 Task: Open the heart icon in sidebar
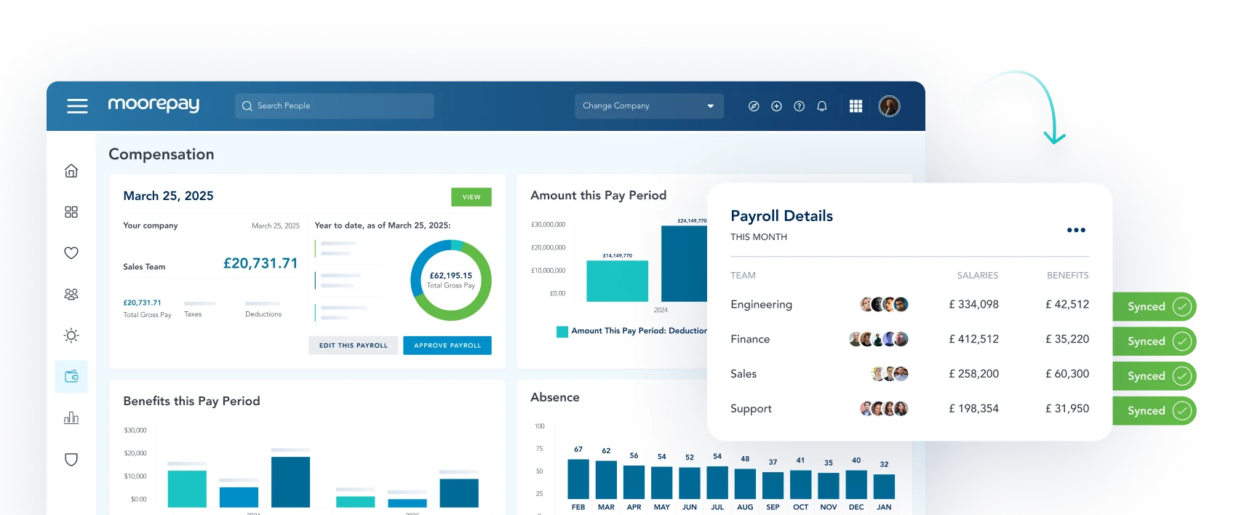click(71, 253)
